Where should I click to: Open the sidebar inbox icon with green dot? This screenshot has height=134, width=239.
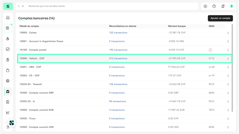click(8, 28)
